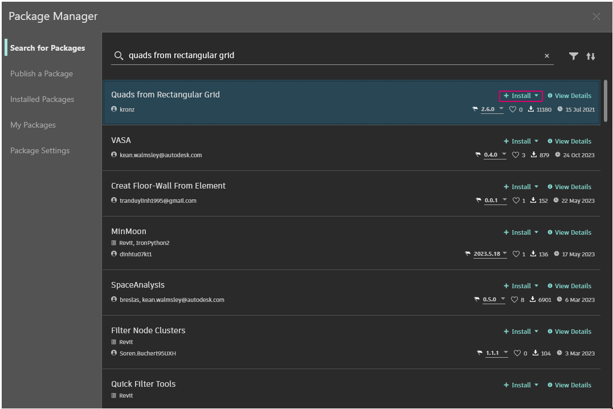Expand the Install arrow for VASA
Image resolution: width=613 pixels, height=409 pixels.
pyautogui.click(x=536, y=141)
